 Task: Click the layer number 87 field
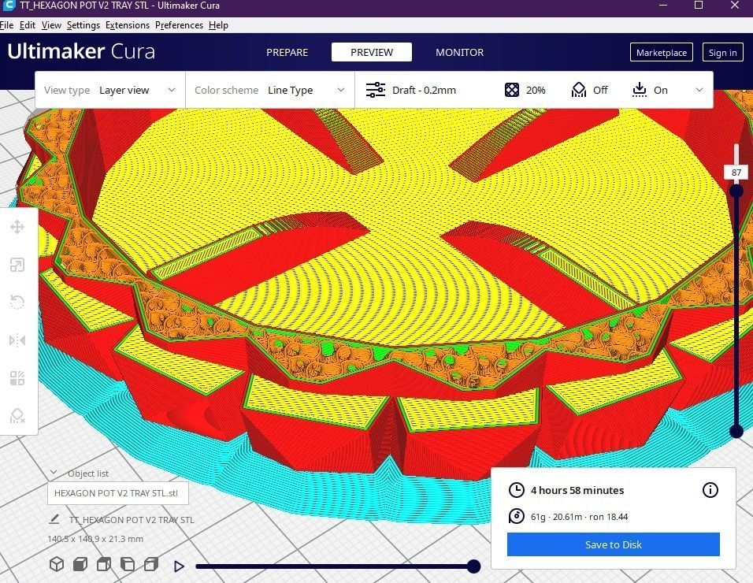pos(736,173)
